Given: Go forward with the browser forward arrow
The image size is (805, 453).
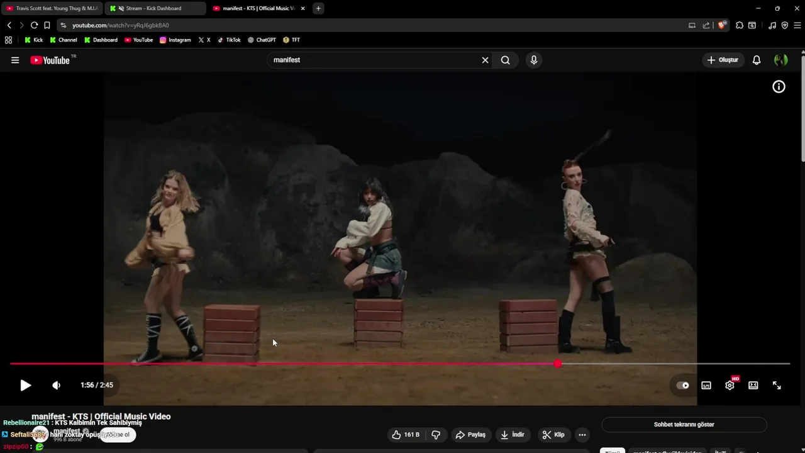Looking at the screenshot, I should point(21,25).
